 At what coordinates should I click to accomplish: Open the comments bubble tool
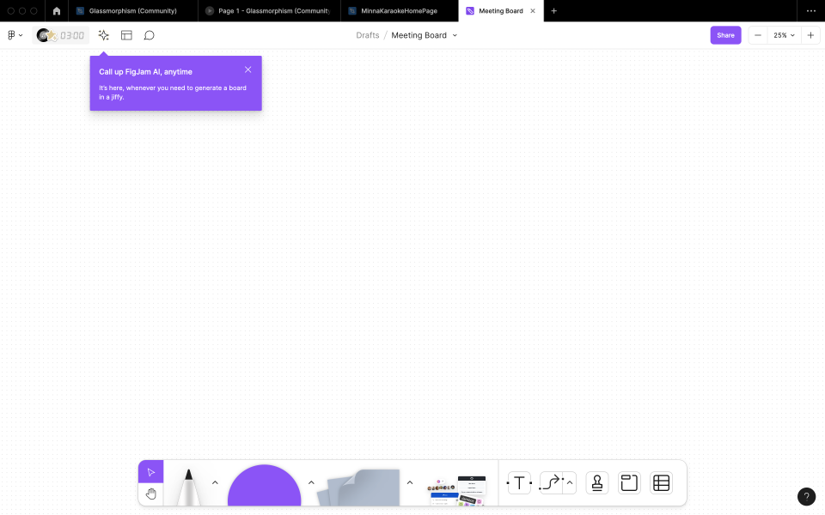click(150, 35)
